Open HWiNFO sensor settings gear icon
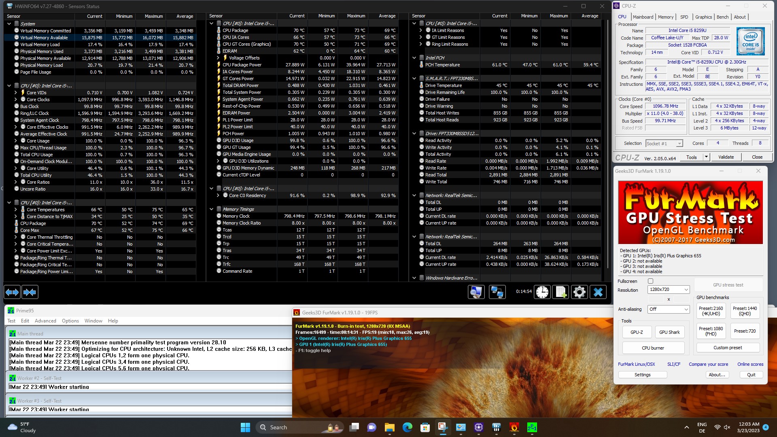Image resolution: width=777 pixels, height=437 pixels. click(x=580, y=292)
